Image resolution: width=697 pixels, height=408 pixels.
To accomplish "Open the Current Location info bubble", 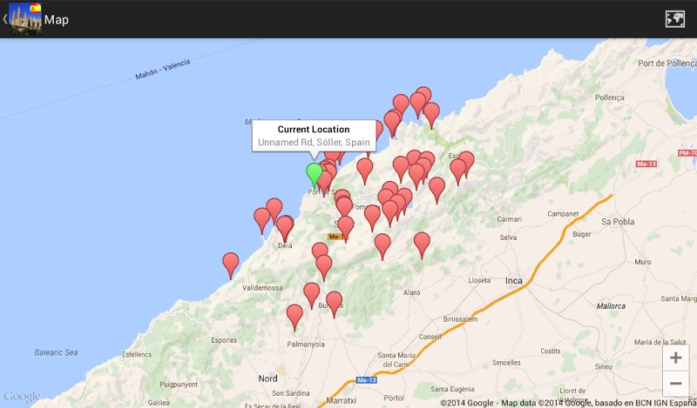I will pos(314,136).
